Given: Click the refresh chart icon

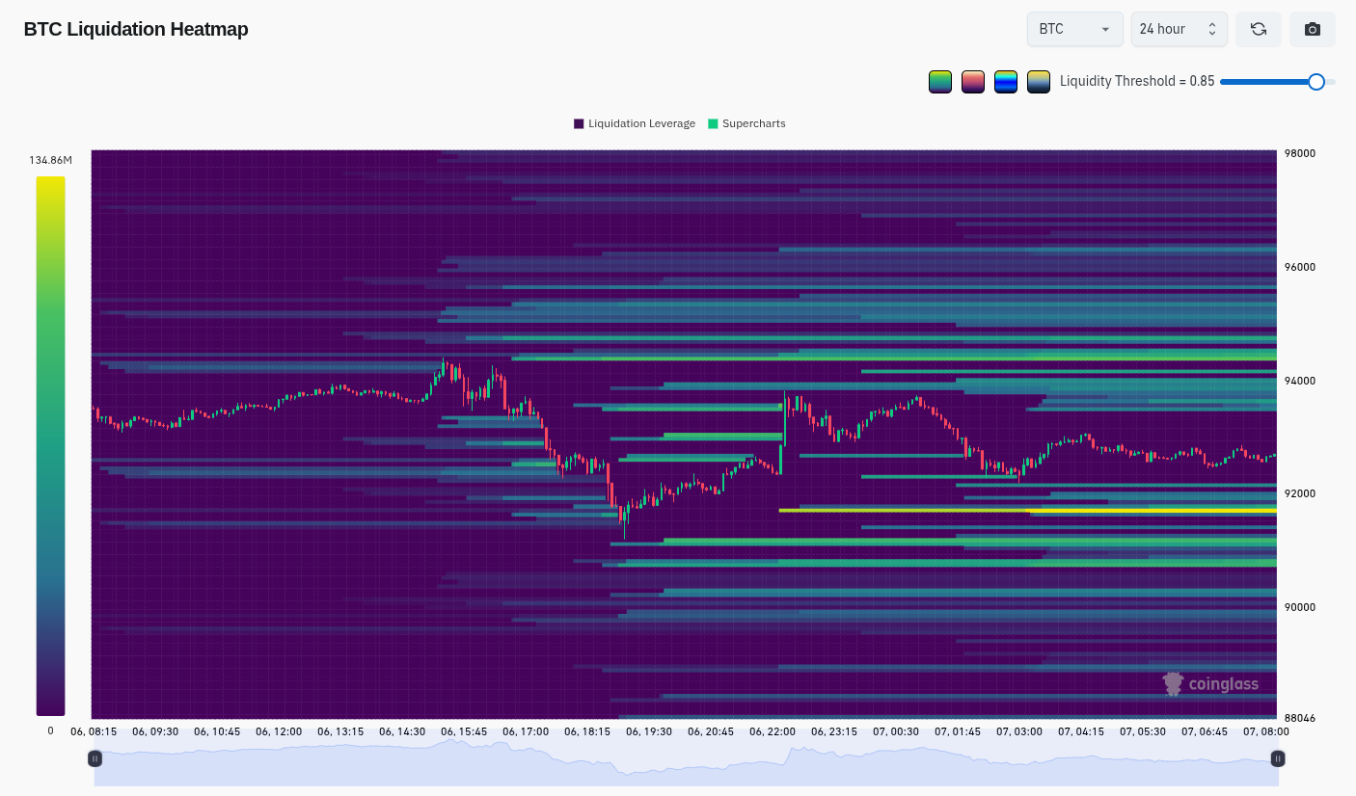Looking at the screenshot, I should pyautogui.click(x=1259, y=29).
